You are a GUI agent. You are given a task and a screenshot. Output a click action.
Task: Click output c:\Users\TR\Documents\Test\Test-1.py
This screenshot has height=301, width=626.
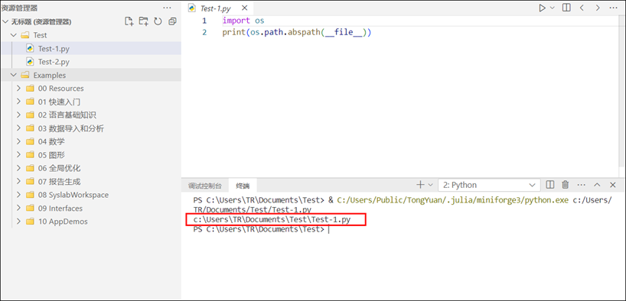tap(272, 220)
